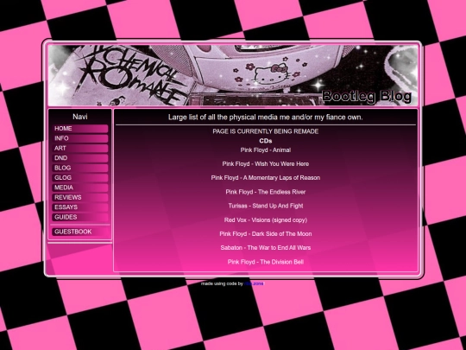The image size is (466, 350).
Task: Click Pink Floyd - Dark Side of The Moon
Action: 266,234
